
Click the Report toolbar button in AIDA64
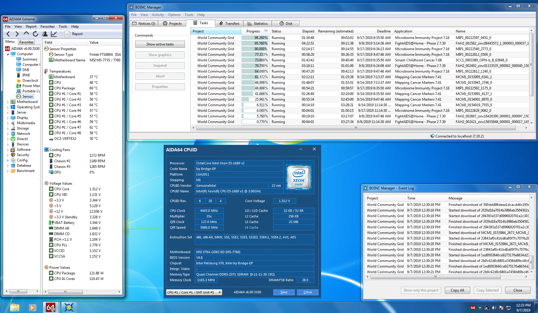[x=74, y=34]
